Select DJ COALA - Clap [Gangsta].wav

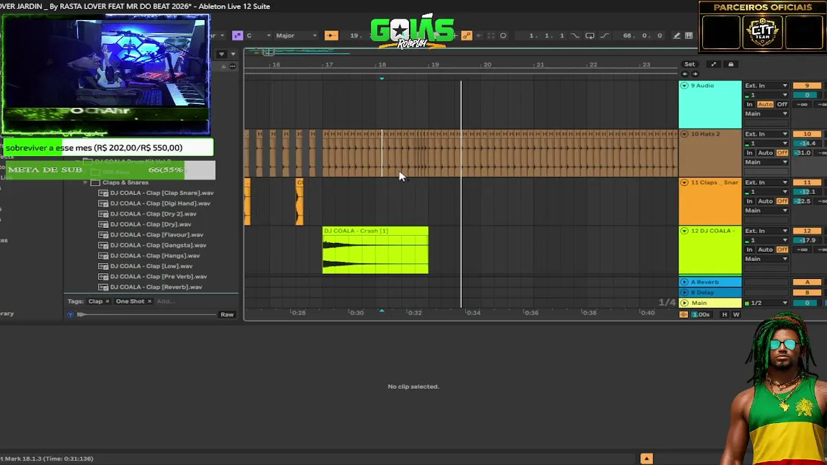(158, 245)
